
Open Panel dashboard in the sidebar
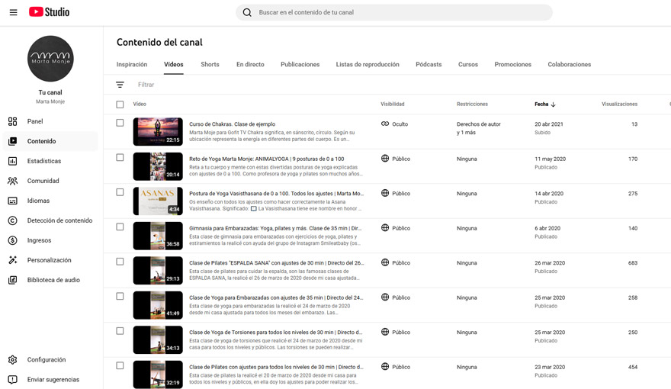[x=35, y=121]
